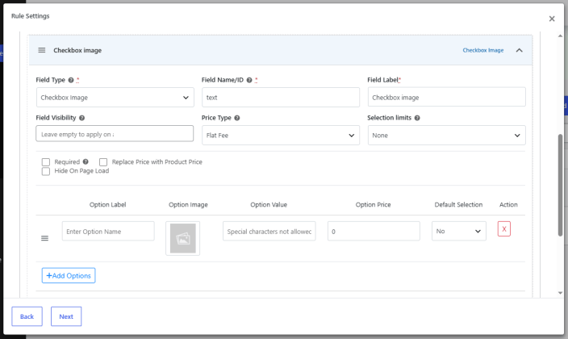The height and width of the screenshot is (339, 568).
Task: Click the Field Label input field
Action: (x=447, y=97)
